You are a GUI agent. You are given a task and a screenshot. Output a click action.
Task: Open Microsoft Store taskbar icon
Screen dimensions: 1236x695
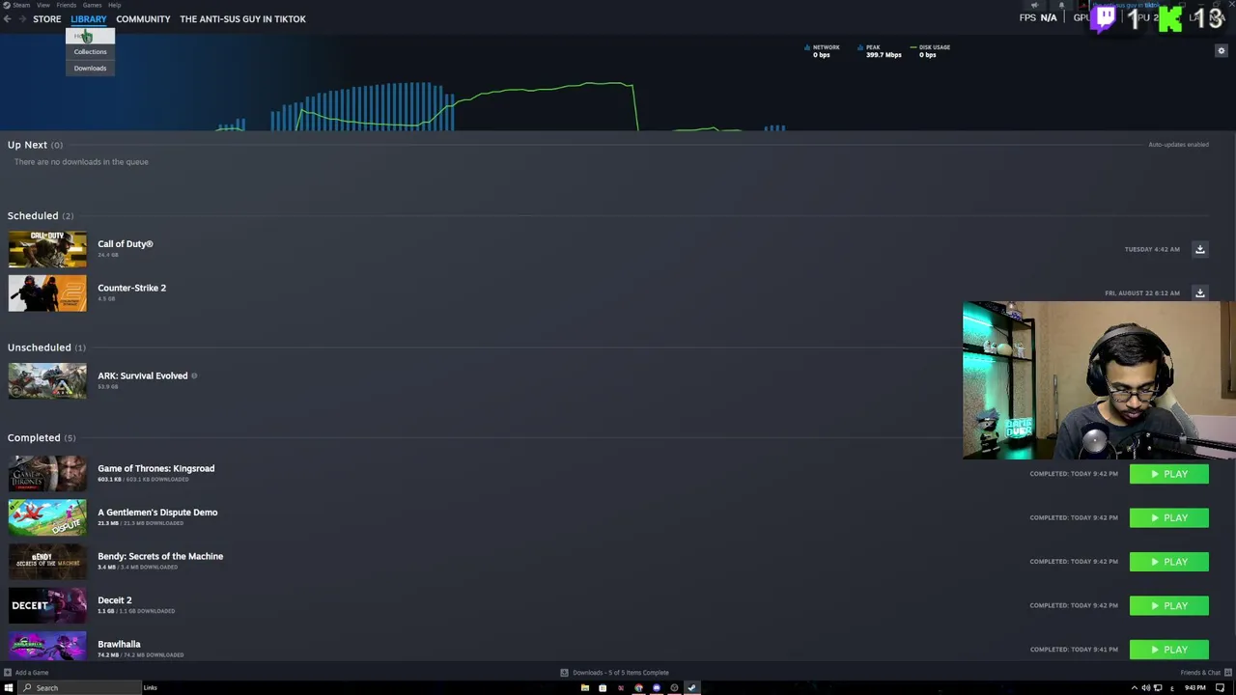pos(603,688)
